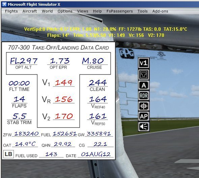Open the Options menu
The image size is (199, 178).
[65, 11]
